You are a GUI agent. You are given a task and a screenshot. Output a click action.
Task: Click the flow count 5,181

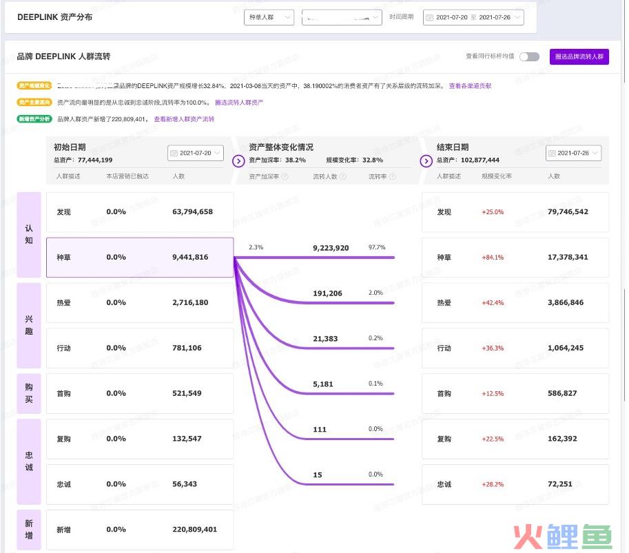[323, 384]
